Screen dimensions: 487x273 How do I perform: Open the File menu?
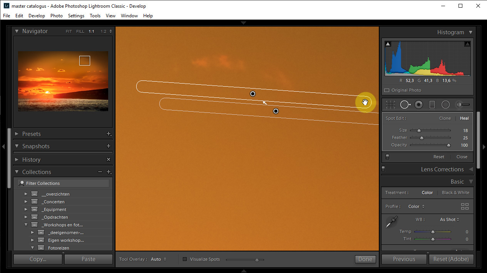[x=7, y=16]
